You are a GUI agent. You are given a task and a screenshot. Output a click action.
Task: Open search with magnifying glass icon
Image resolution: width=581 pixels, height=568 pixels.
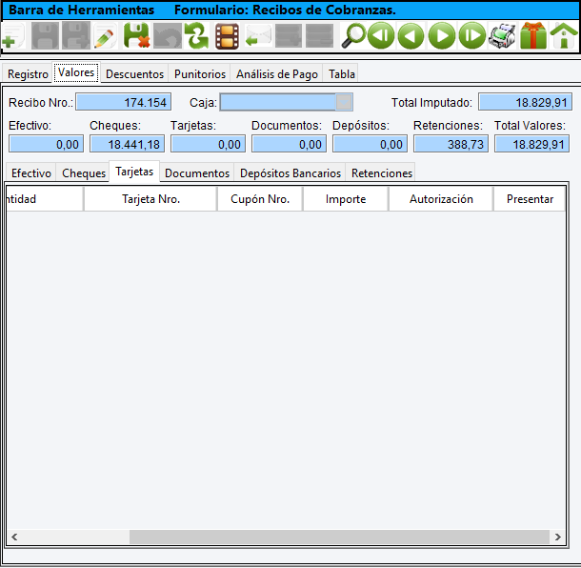click(353, 37)
